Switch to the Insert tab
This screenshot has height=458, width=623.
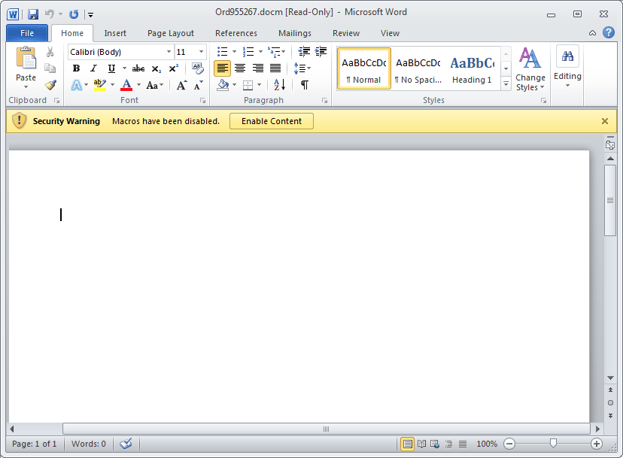coord(115,33)
